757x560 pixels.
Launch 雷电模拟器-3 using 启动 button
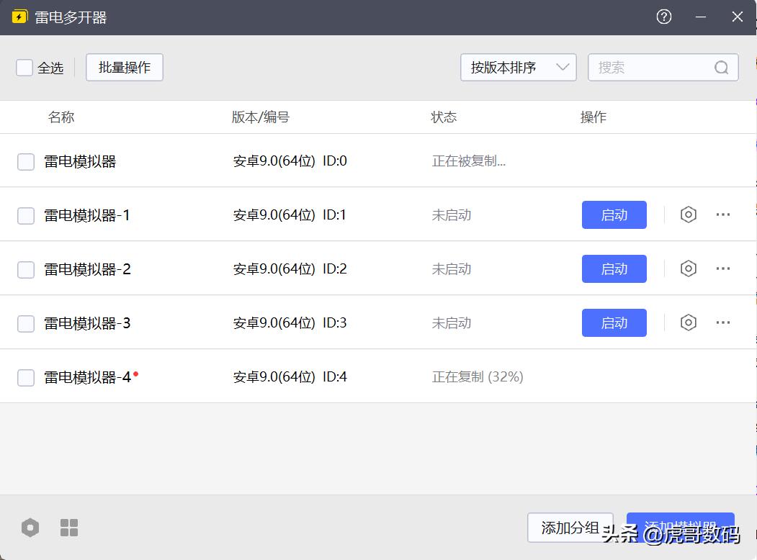pos(614,322)
